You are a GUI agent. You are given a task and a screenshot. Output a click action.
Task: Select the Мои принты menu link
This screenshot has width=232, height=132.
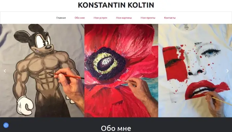tap(148, 18)
